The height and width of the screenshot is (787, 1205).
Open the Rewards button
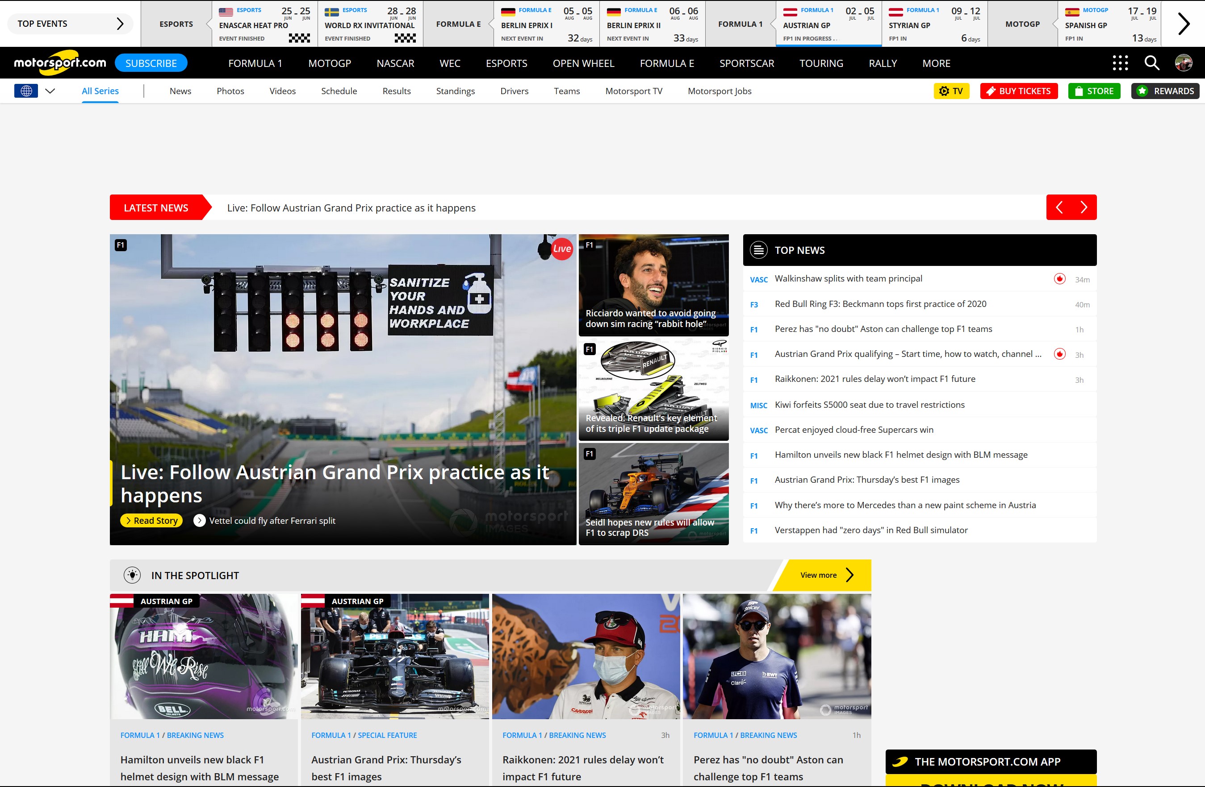tap(1165, 91)
